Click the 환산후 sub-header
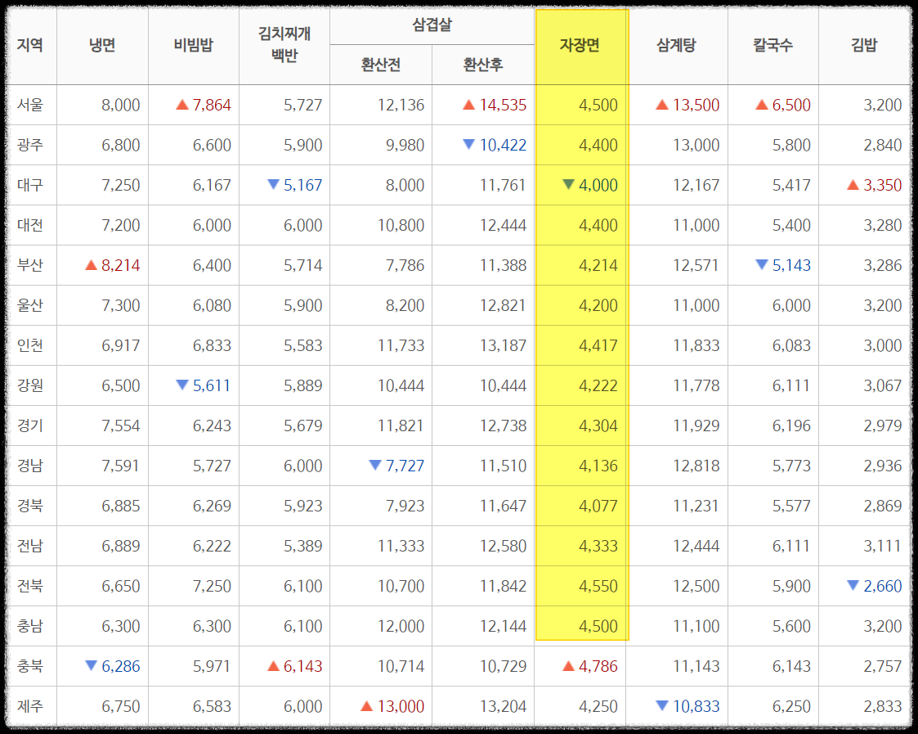This screenshot has width=918, height=734. coord(482,65)
